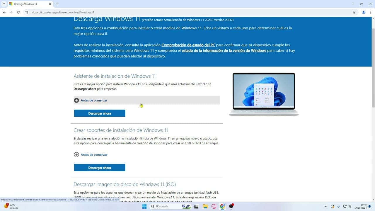Open File Explorer from the taskbar
The image size is (375, 211).
point(205,206)
